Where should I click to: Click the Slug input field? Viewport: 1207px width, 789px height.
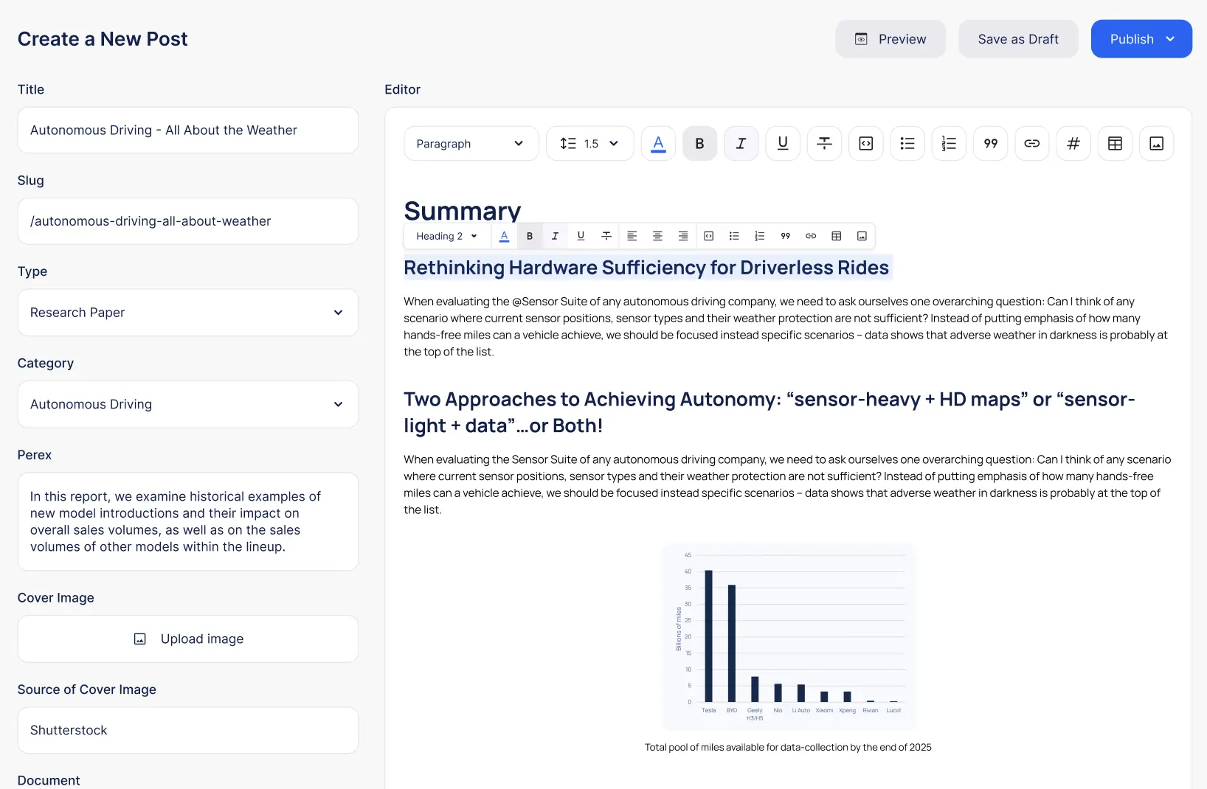tap(187, 221)
